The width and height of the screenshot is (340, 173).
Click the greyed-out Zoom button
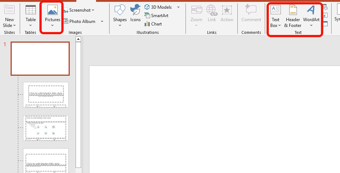point(196,16)
